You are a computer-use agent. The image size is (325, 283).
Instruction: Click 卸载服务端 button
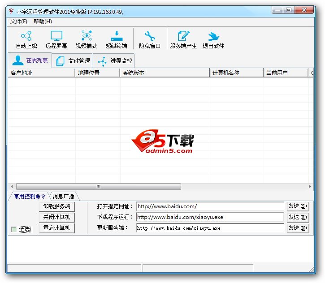pyautogui.click(x=56, y=206)
